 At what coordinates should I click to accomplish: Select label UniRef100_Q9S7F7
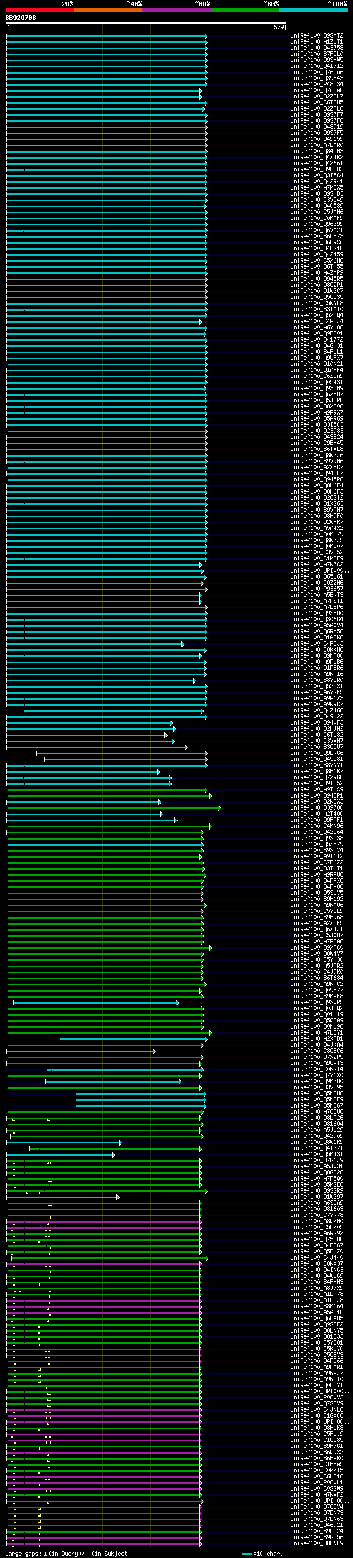[x=317, y=114]
